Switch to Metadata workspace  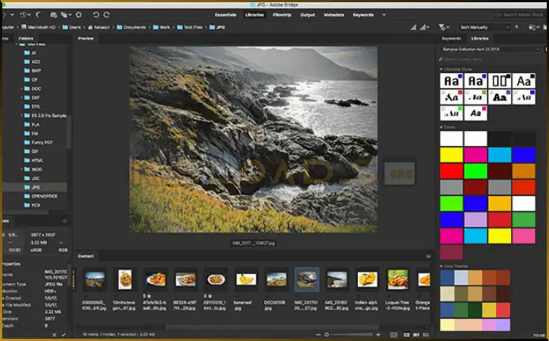334,15
